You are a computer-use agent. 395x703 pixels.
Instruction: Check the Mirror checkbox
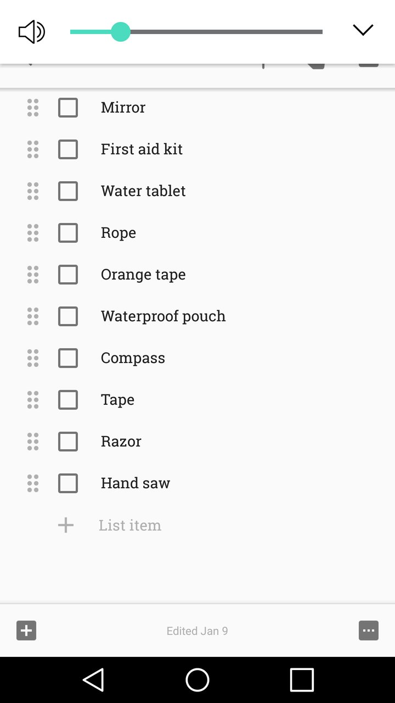pos(68,108)
